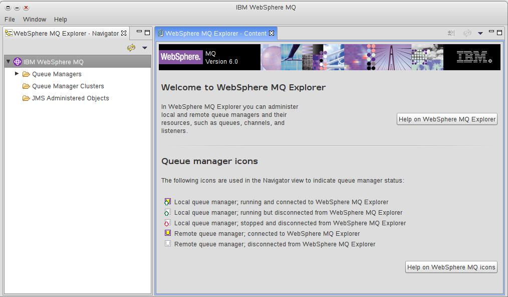508x297 pixels.
Task: Maximize the Content panel
Action: click(499, 33)
